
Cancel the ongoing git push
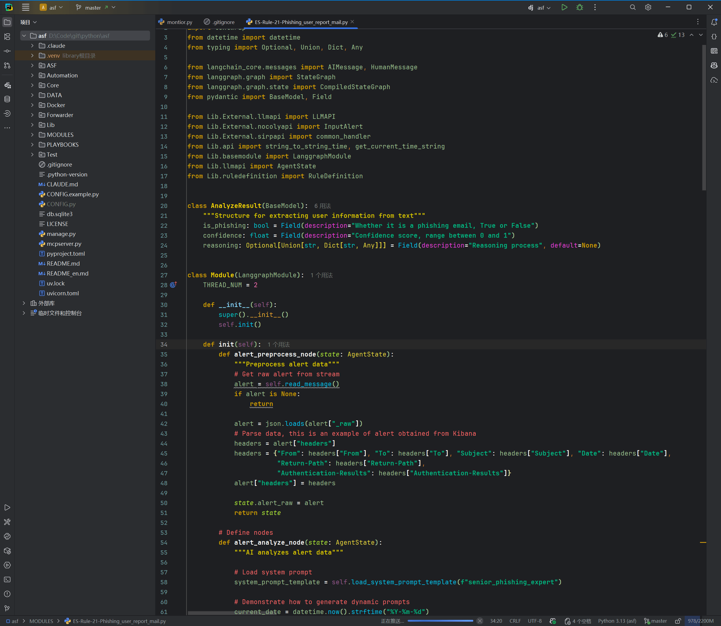click(480, 621)
